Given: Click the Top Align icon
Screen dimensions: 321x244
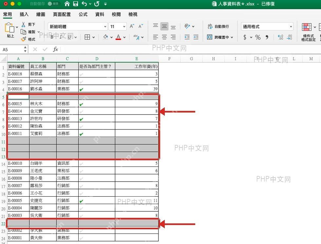Looking at the screenshot, I should click(x=156, y=26).
